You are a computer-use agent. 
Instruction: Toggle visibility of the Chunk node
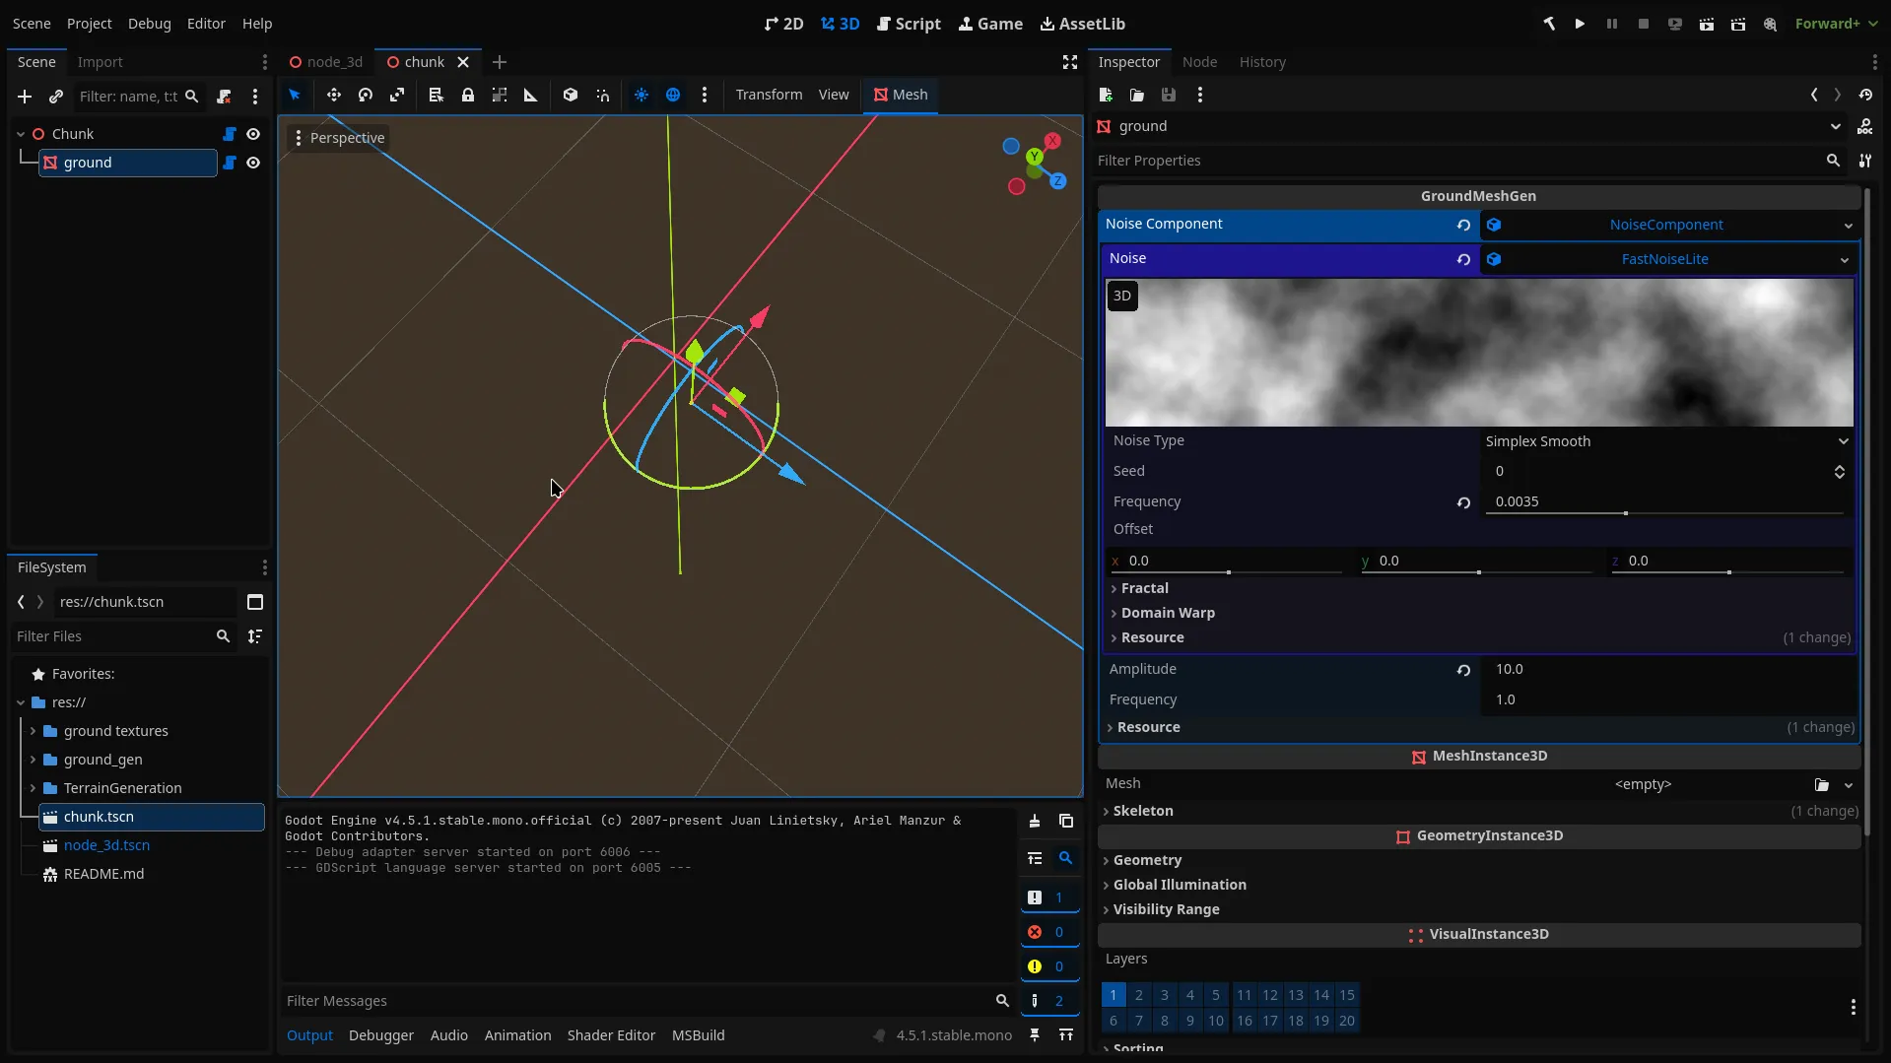pos(253,134)
